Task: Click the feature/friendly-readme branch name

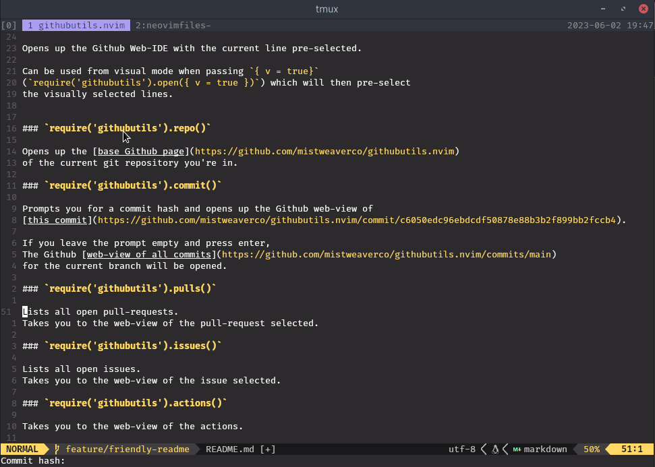Action: (x=127, y=449)
